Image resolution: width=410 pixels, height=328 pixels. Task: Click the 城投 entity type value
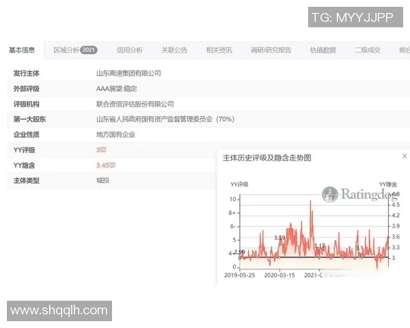(x=102, y=180)
